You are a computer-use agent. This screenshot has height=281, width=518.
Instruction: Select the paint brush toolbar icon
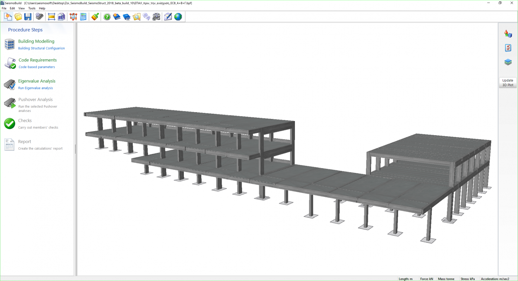tap(95, 17)
